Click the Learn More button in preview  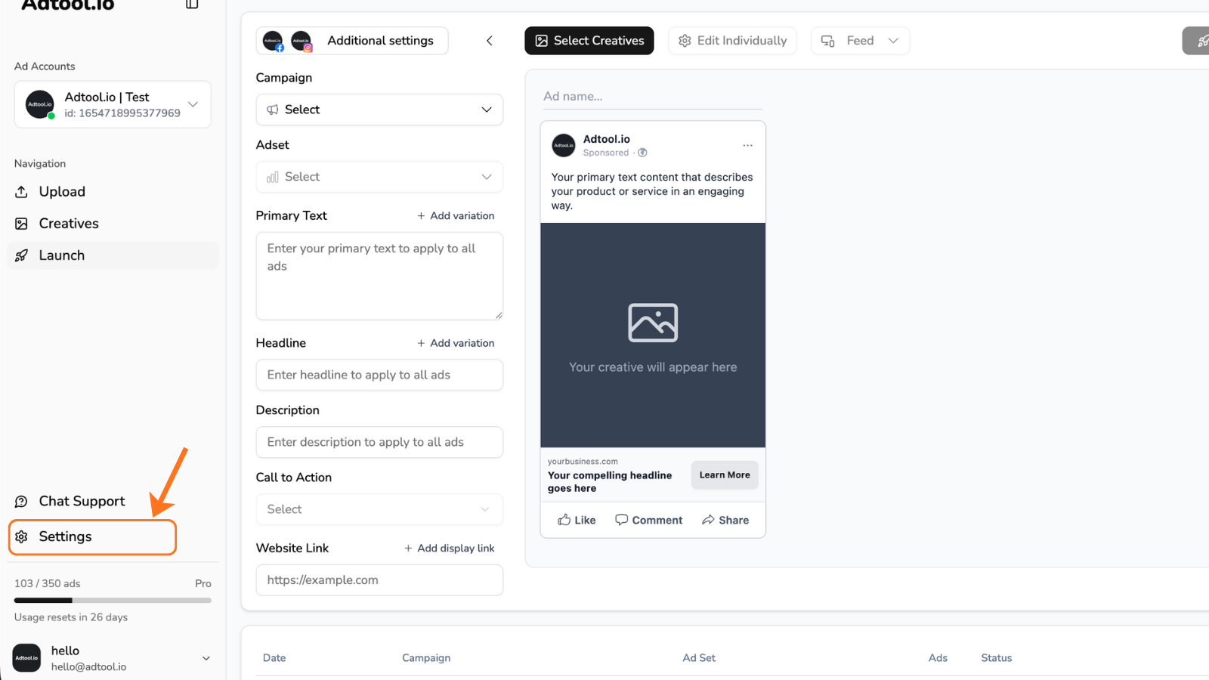pyautogui.click(x=725, y=475)
